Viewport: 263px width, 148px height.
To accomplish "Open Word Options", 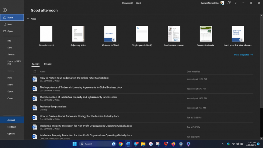I will (12, 134).
